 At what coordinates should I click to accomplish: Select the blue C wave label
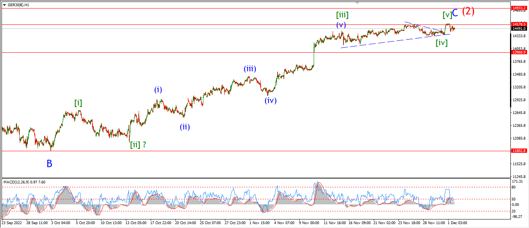pos(455,13)
